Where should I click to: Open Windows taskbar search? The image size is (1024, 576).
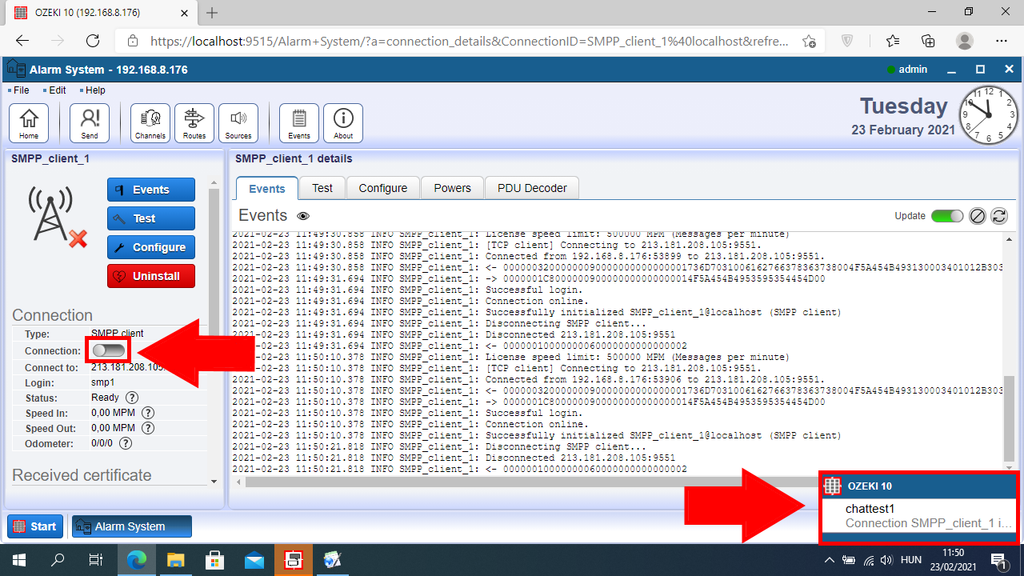tap(58, 560)
